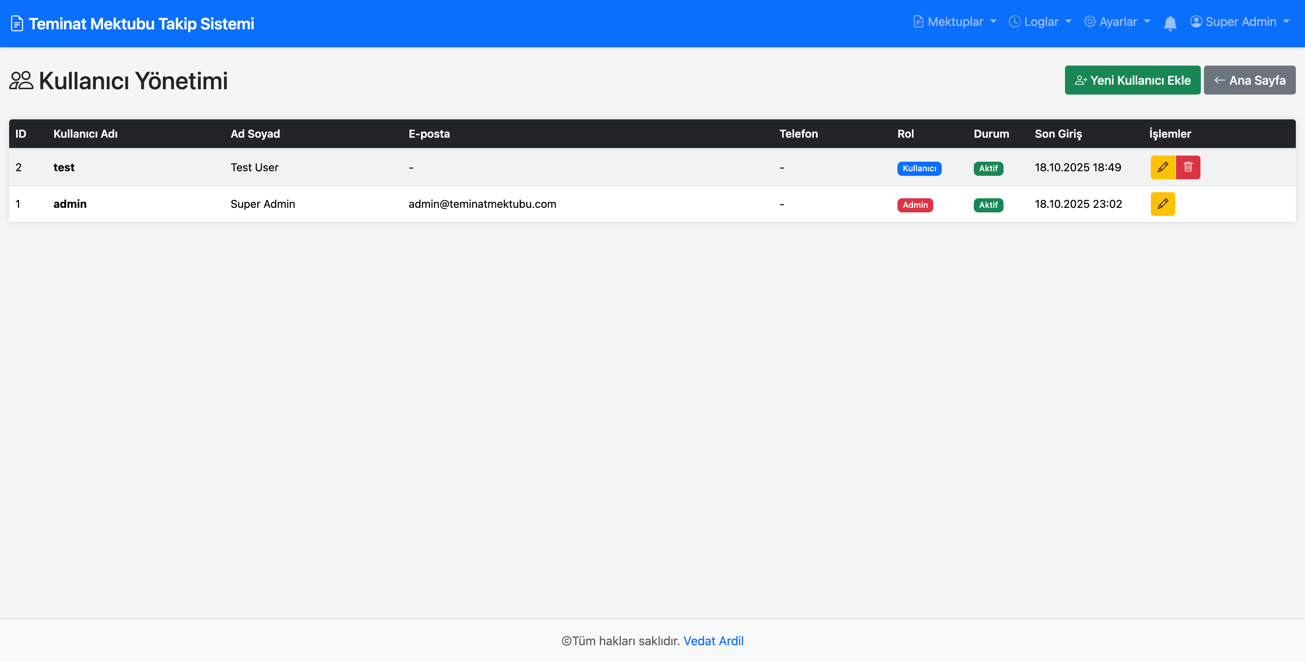
Task: Click the blue Kullanıcı role badge
Action: (918, 169)
